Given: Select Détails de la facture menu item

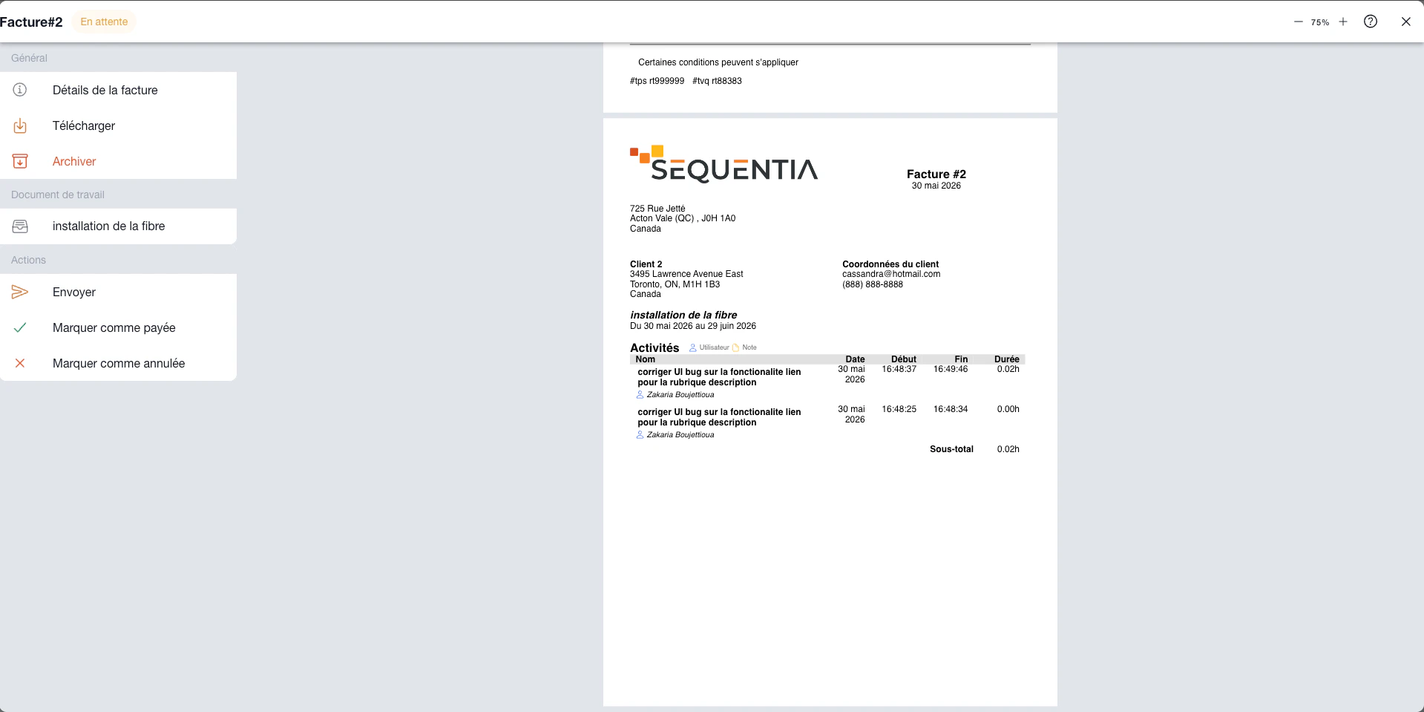Looking at the screenshot, I should [x=119, y=90].
